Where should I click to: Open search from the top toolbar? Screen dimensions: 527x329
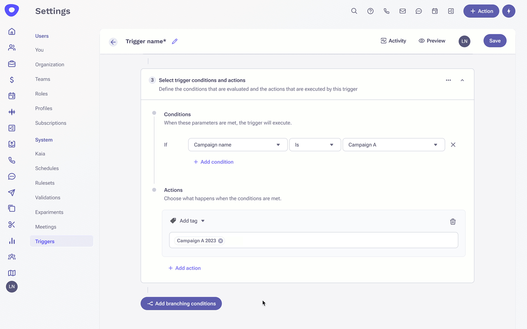354,11
